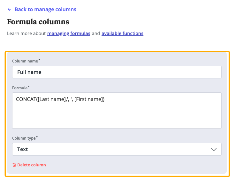
Task: Click the 'Column name' field label
Action: pos(25,61)
